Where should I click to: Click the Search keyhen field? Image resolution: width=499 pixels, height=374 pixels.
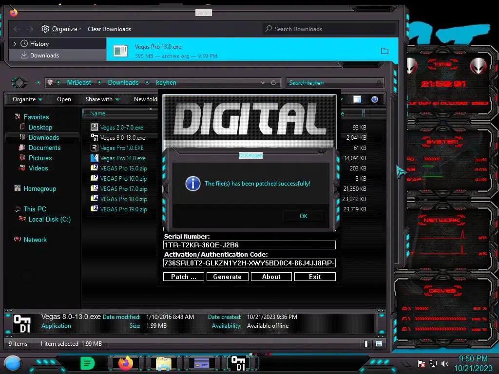[x=335, y=83]
